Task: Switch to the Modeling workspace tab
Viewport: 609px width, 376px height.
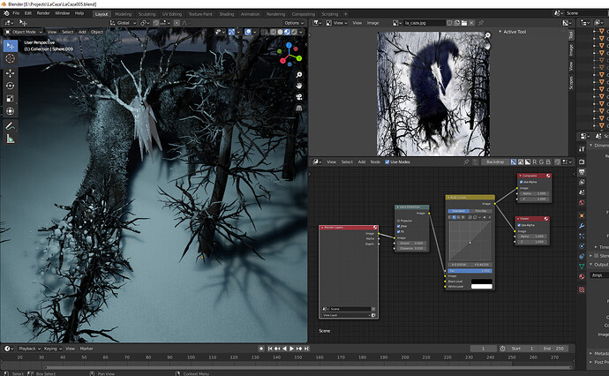Action: click(x=123, y=14)
